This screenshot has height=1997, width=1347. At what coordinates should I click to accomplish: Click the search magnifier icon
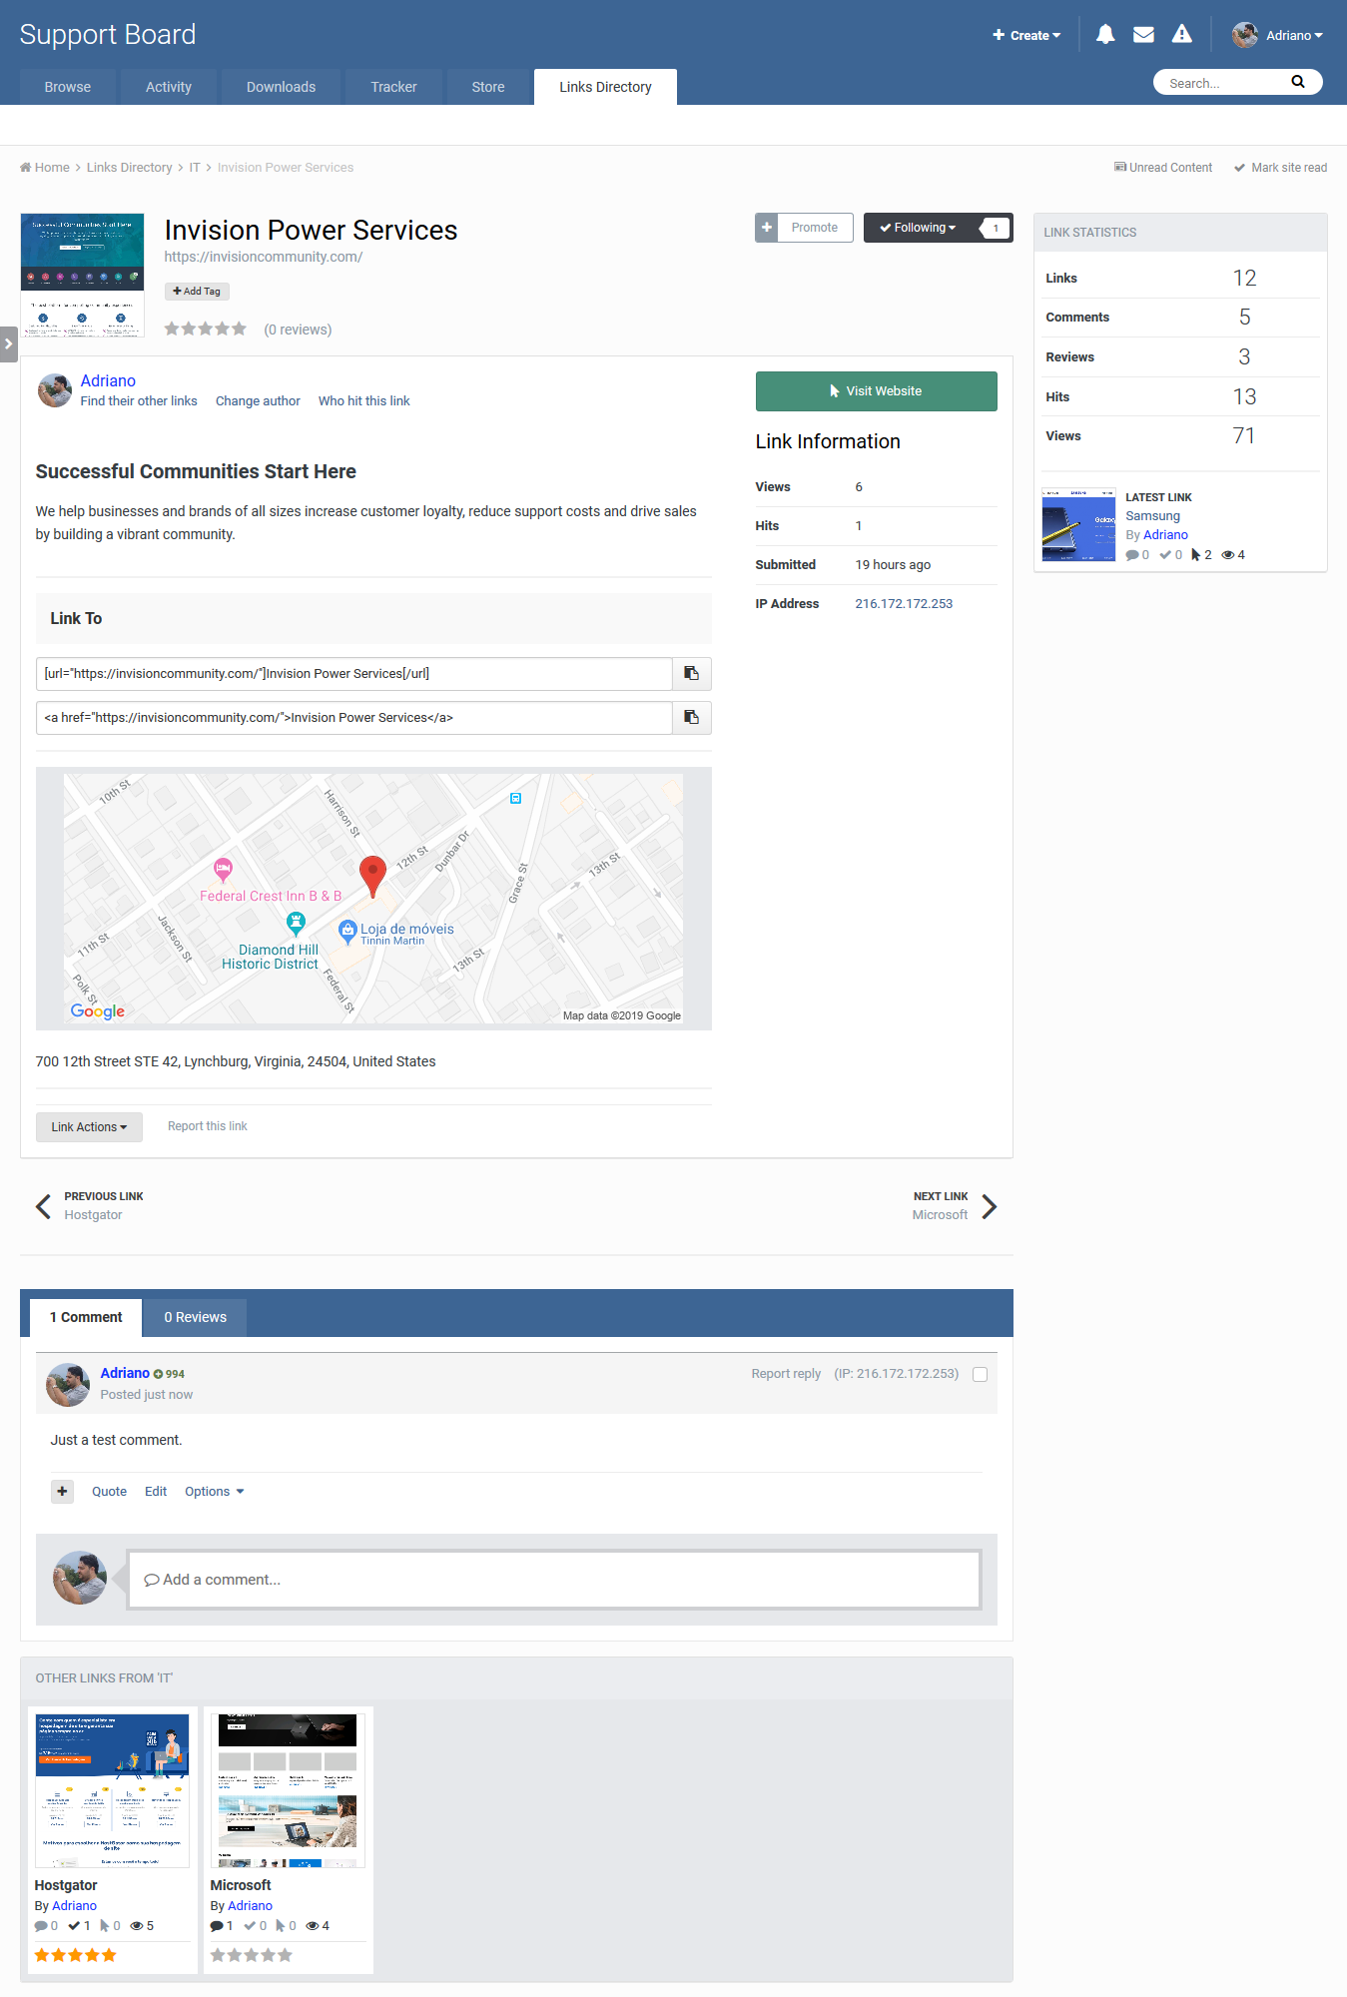click(1298, 82)
